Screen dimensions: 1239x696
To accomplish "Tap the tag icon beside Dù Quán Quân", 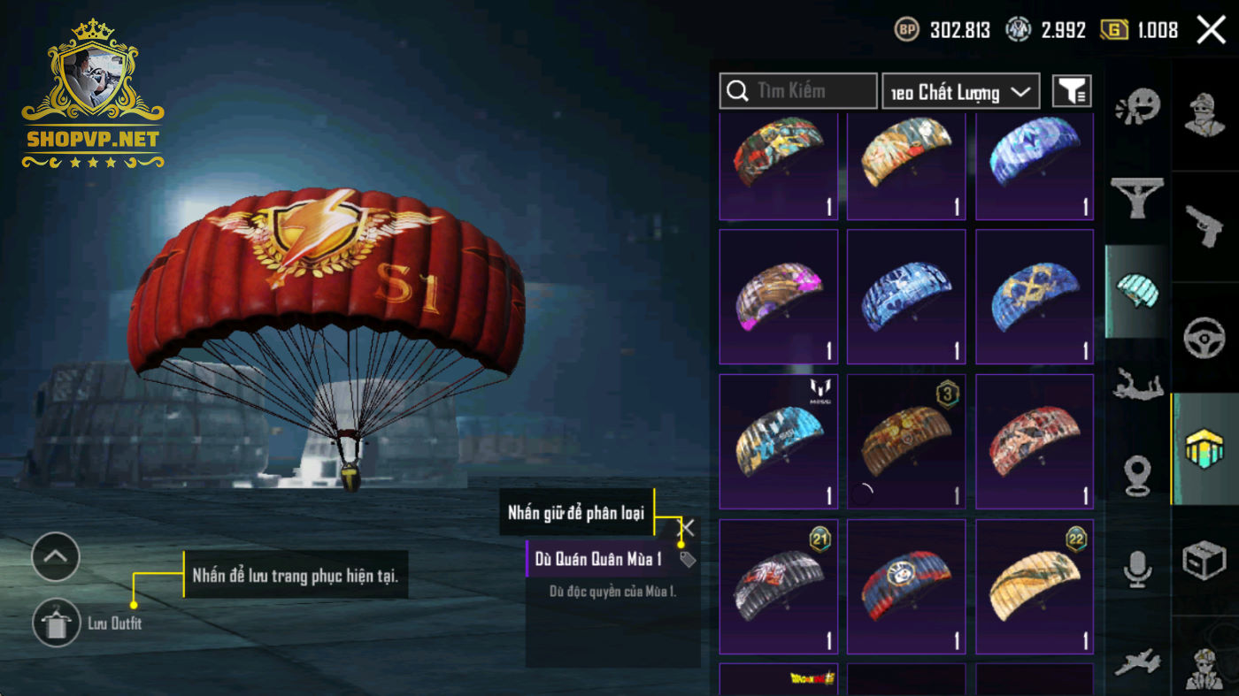I will [687, 559].
